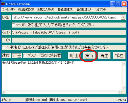Tick the パスワード設定が必要 checkbox
Viewport: 128px width, 103px height.
[25, 56]
